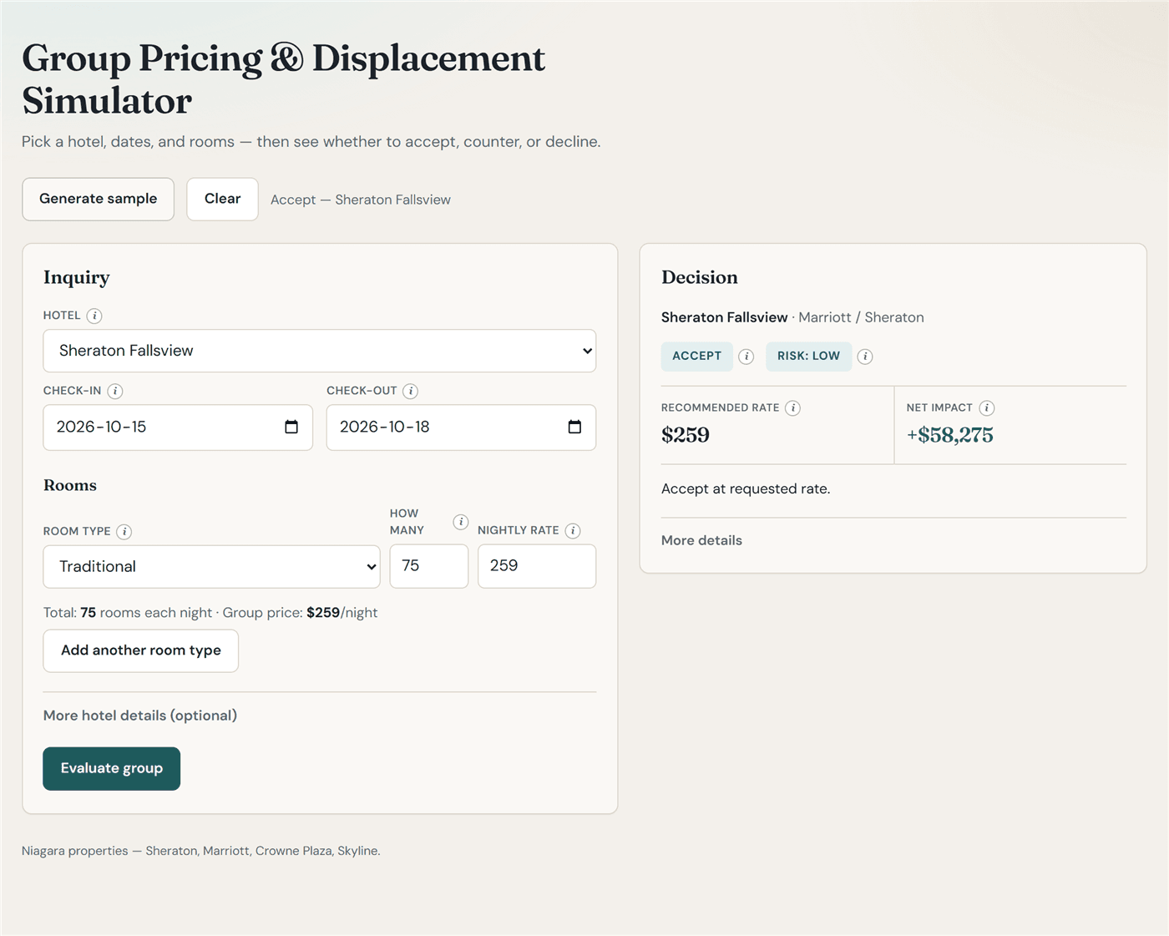The image size is (1169, 936).
Task: Click the CHECK-IN info icon
Action: 115,391
